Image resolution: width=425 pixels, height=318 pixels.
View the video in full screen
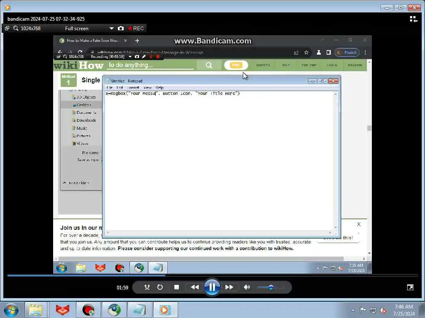point(410,287)
